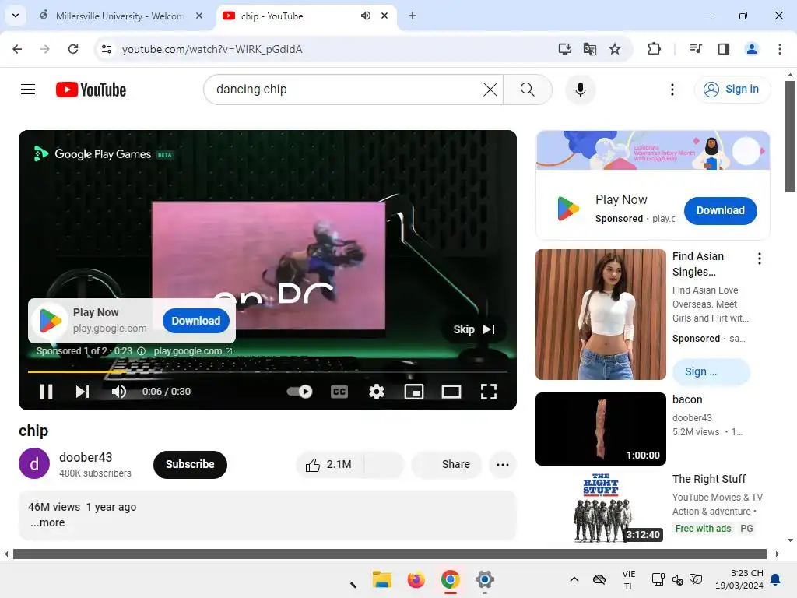Toggle the autoplay switch
797x598 pixels.
click(300, 392)
